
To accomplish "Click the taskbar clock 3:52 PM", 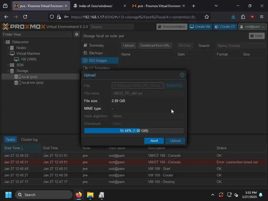I will tap(249, 195).
